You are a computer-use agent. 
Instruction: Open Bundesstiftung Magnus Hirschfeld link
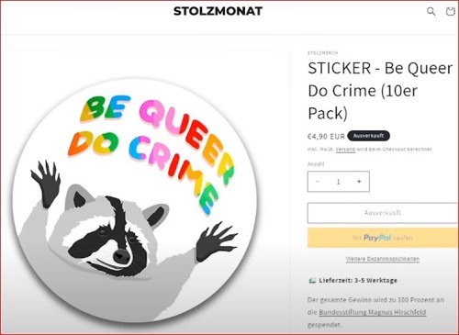[373, 312]
